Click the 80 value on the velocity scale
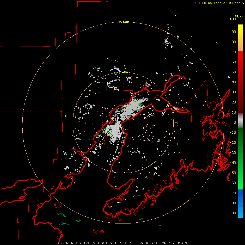The height and width of the screenshot is (245, 245). point(234,42)
